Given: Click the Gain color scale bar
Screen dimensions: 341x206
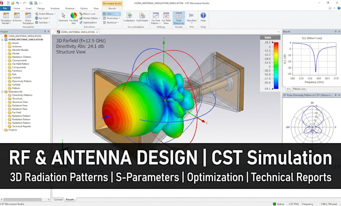Looking at the screenshot, I should click(x=276, y=66).
